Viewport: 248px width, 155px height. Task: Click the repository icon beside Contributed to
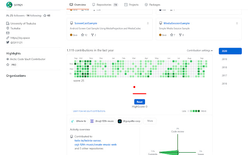(71, 136)
